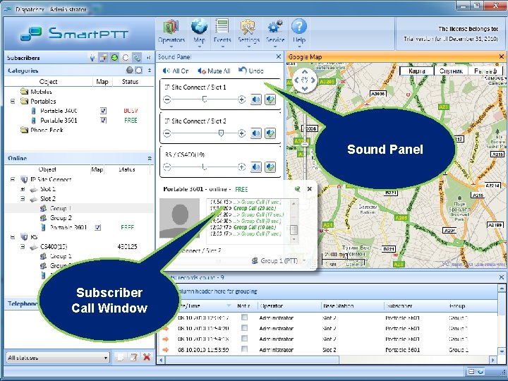Toggle second sound button for Slot 2

tap(270, 133)
